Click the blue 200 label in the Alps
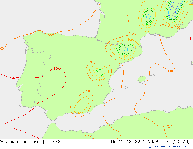Image resolution: width=193 pixels, height=149 pixels. (171, 16)
